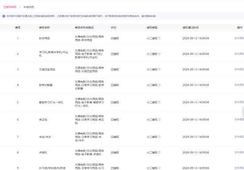This screenshot has width=244, height=170.
Task: Click 发布商品 link in the 点读机 row
Action: tap(239, 152)
